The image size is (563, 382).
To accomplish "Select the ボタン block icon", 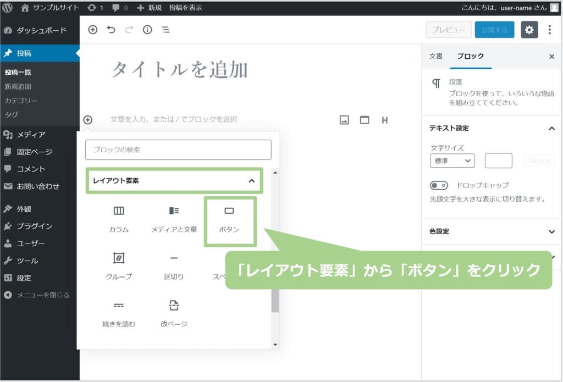I will pyautogui.click(x=229, y=211).
